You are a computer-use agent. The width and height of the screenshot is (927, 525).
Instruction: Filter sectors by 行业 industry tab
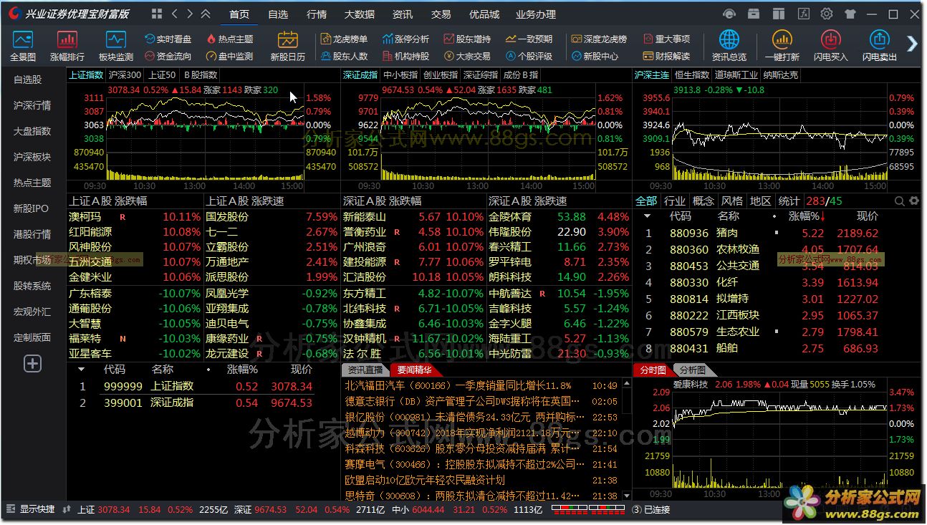674,201
